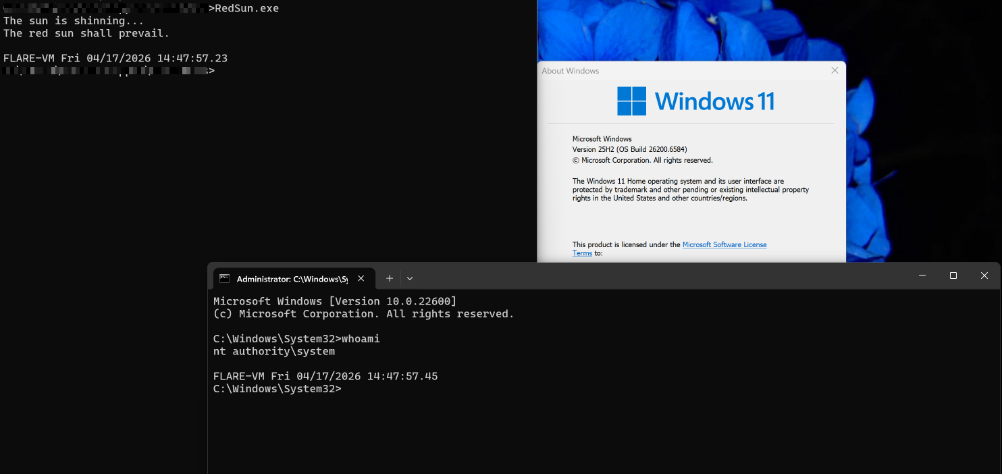Open a new terminal tab with plus button
The height and width of the screenshot is (474, 1002).
pyautogui.click(x=389, y=278)
